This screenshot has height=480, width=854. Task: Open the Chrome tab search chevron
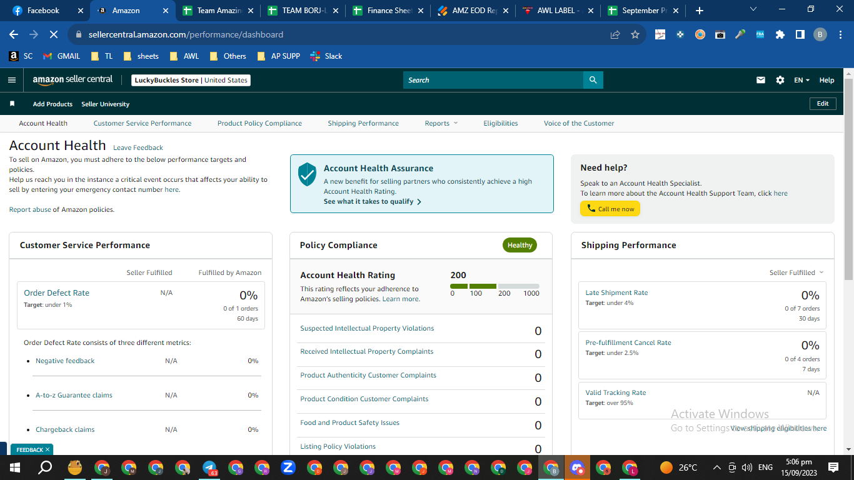click(753, 9)
